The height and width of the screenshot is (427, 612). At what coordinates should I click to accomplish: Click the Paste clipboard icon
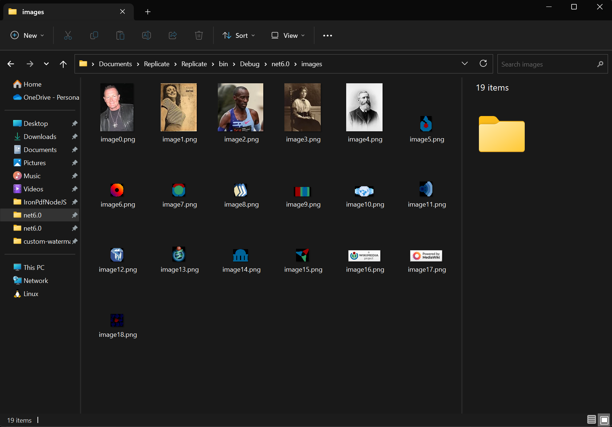[x=120, y=35]
